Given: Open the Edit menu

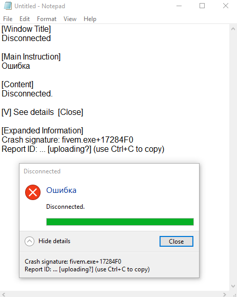Looking at the screenshot, I should click(25, 19).
